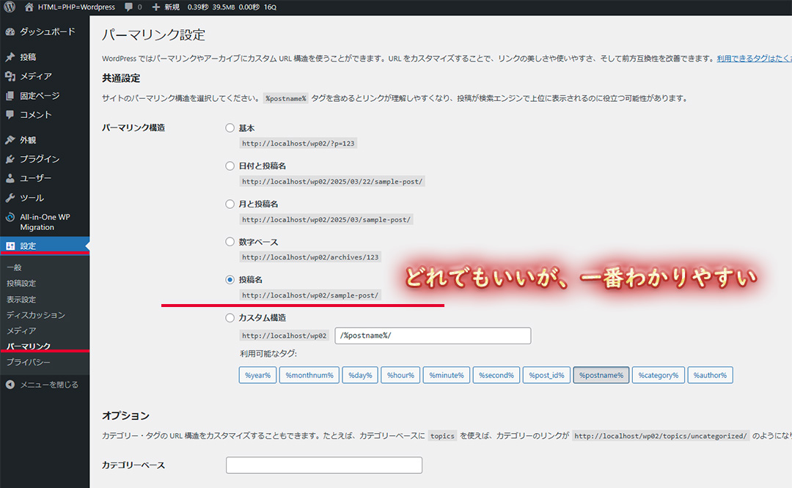Image resolution: width=792 pixels, height=488 pixels.
Task: Open メディア media icon in main sidebar
Action: coord(10,76)
